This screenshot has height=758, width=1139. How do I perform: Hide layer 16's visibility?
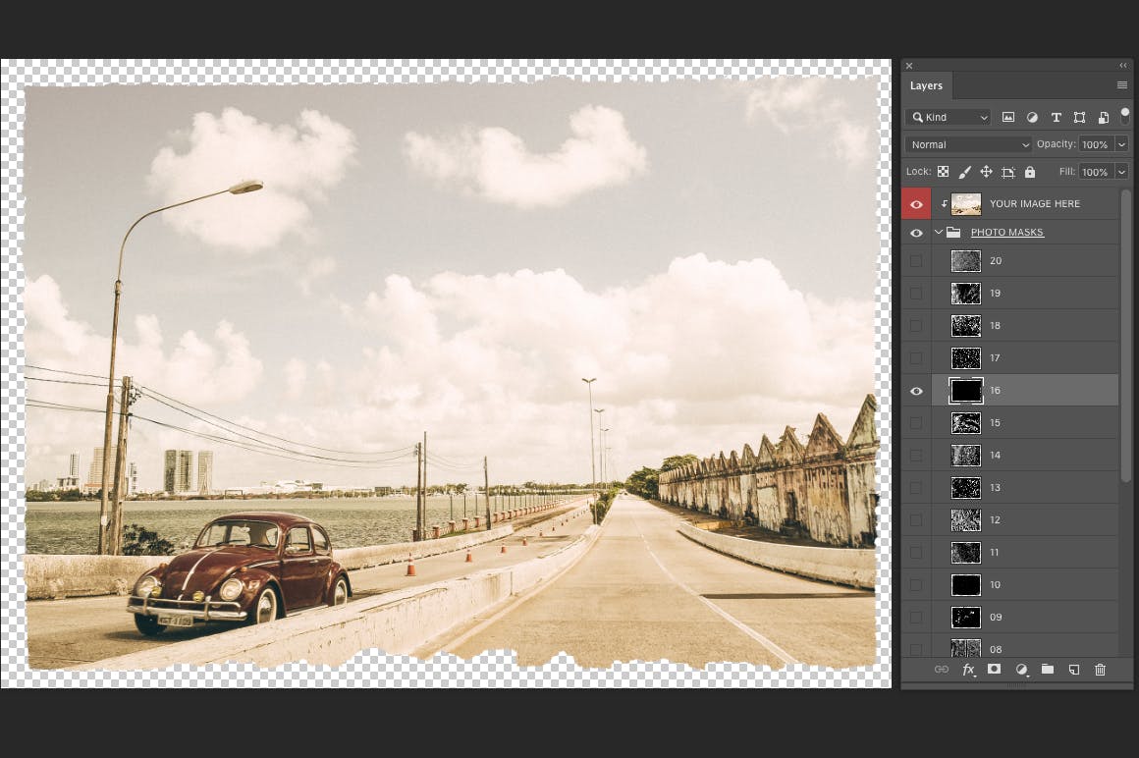pyautogui.click(x=916, y=390)
